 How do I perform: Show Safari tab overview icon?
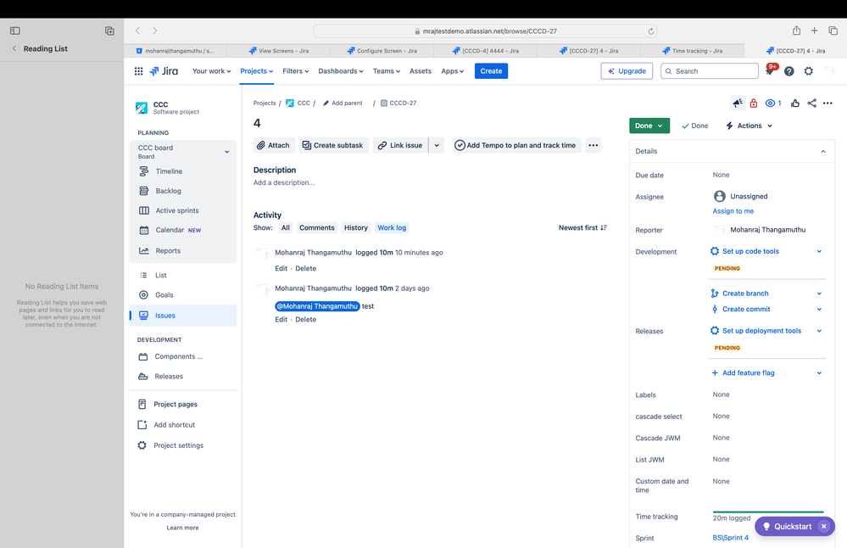point(833,31)
